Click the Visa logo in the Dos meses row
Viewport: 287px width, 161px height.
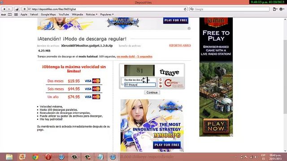pyautogui.click(x=88, y=81)
